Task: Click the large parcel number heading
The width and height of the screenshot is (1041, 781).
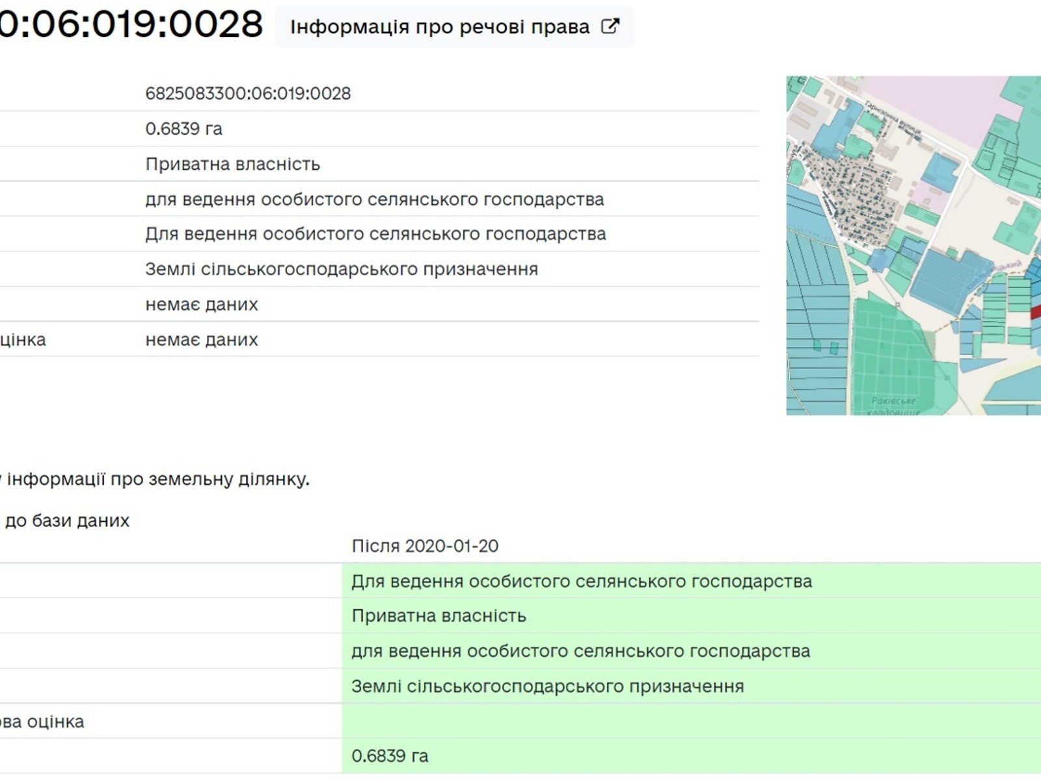Action: [131, 25]
